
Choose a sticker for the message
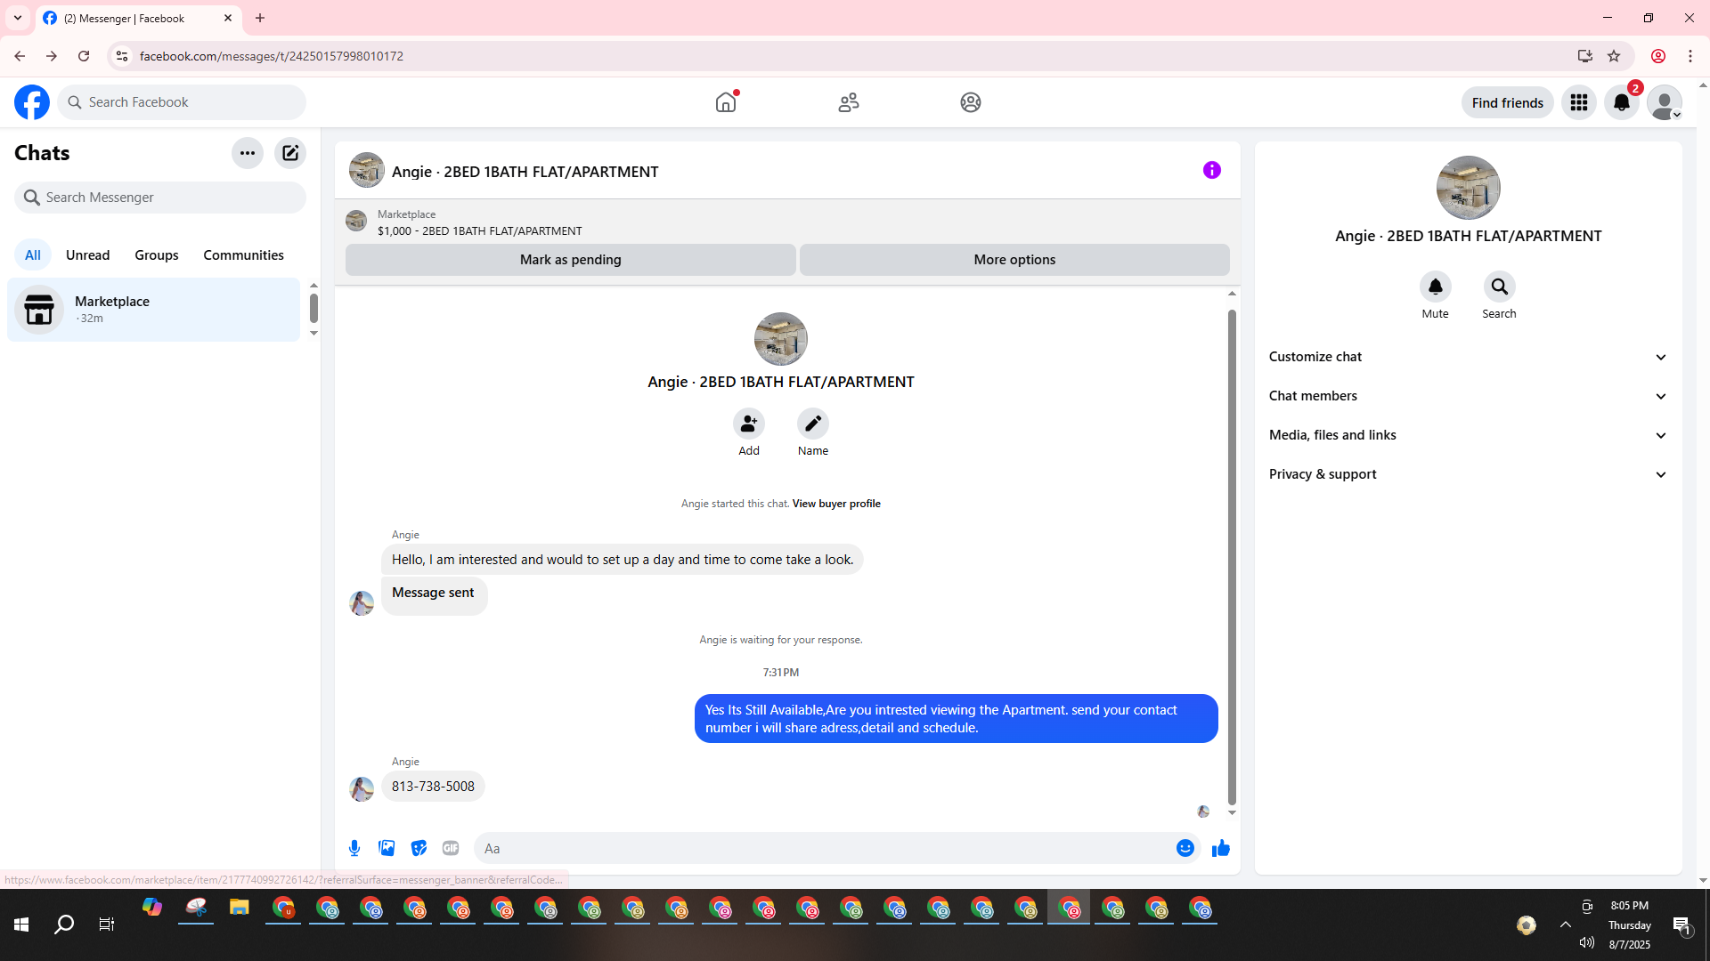[x=419, y=848]
